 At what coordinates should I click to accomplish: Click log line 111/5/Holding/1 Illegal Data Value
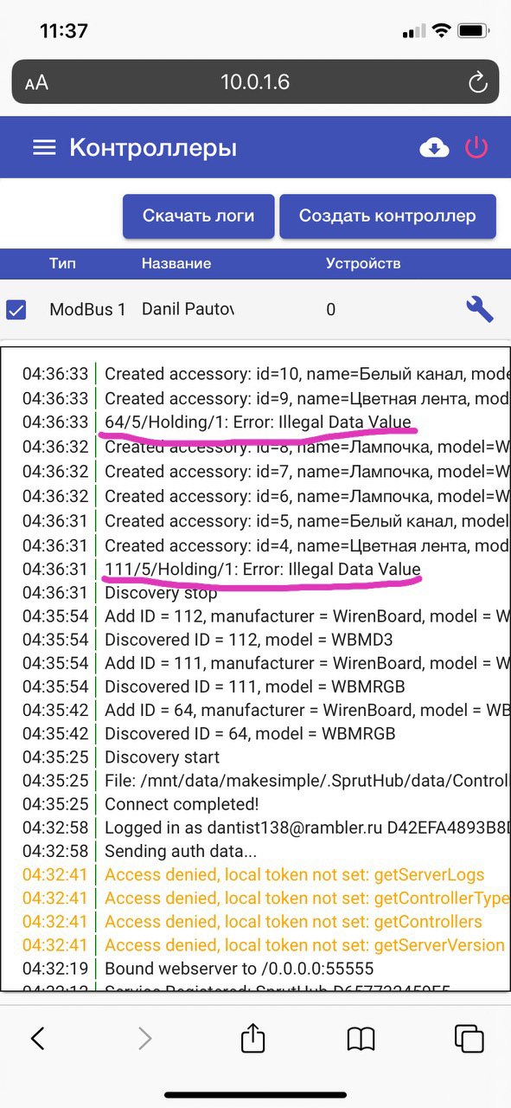click(262, 570)
